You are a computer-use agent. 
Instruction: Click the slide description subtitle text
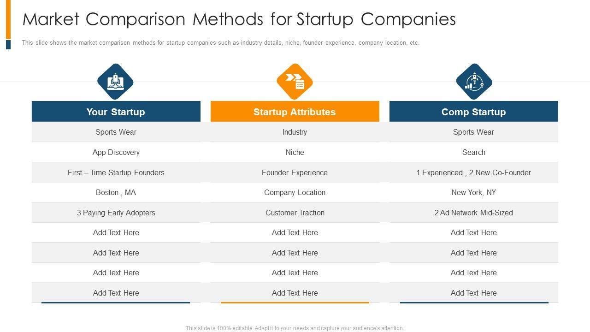220,43
